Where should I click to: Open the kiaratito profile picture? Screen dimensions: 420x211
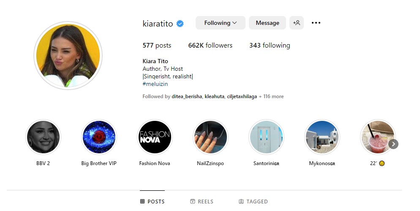(68, 56)
